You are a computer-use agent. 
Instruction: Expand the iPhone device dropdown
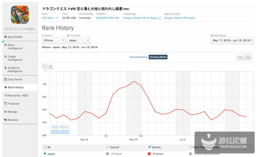53,41
